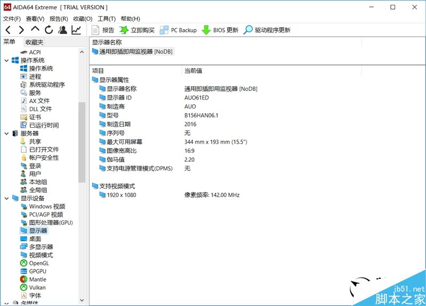Open the 收藏(O) menu

(83, 19)
